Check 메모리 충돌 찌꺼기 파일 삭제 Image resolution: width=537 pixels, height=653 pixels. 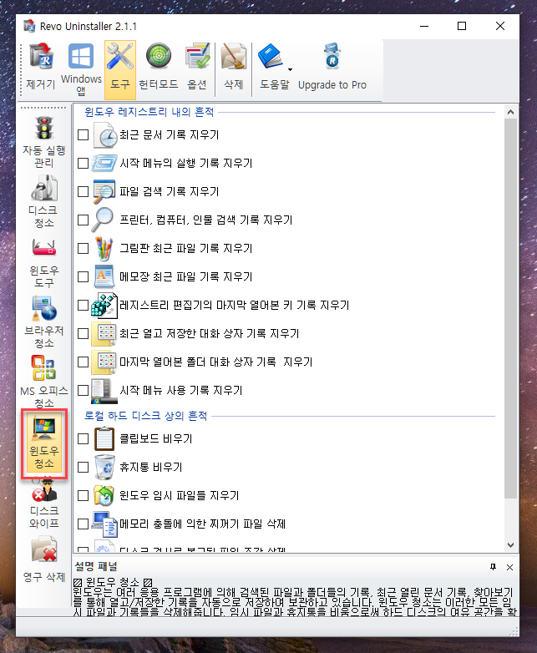(84, 524)
